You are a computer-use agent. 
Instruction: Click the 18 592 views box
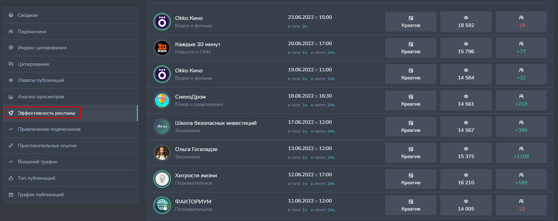tap(466, 22)
